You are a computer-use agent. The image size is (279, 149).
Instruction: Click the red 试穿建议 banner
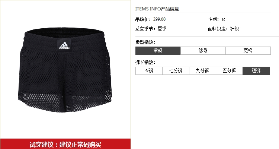65,144
